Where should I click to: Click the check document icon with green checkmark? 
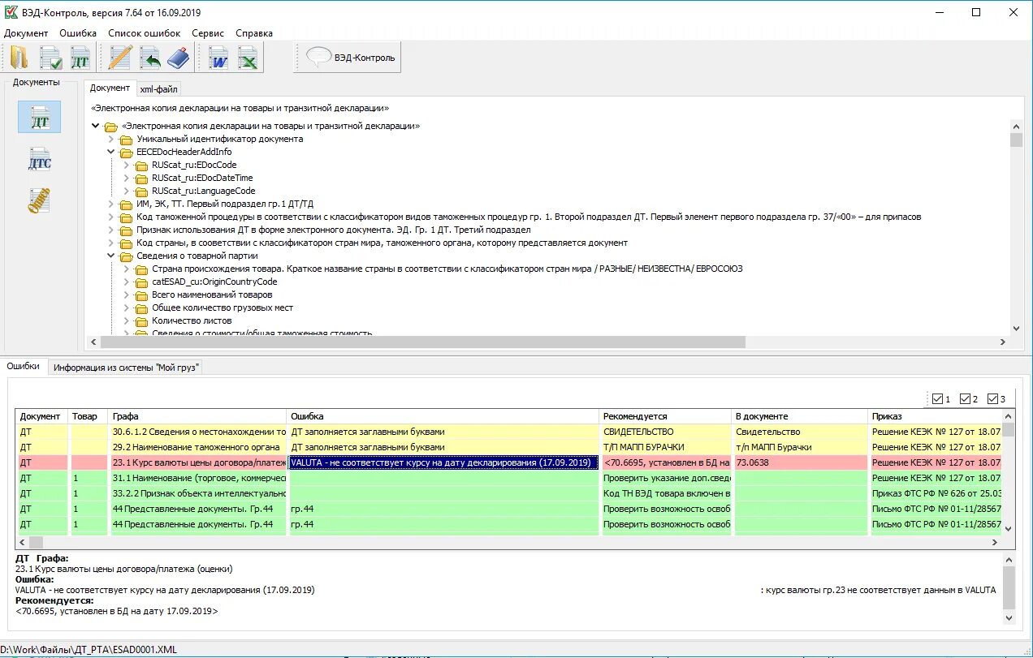[x=50, y=58]
